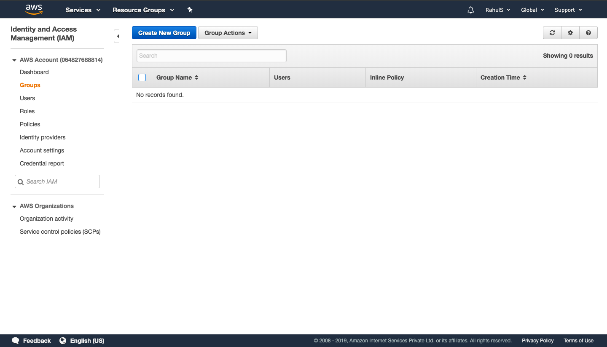Refresh the groups list

[552, 32]
